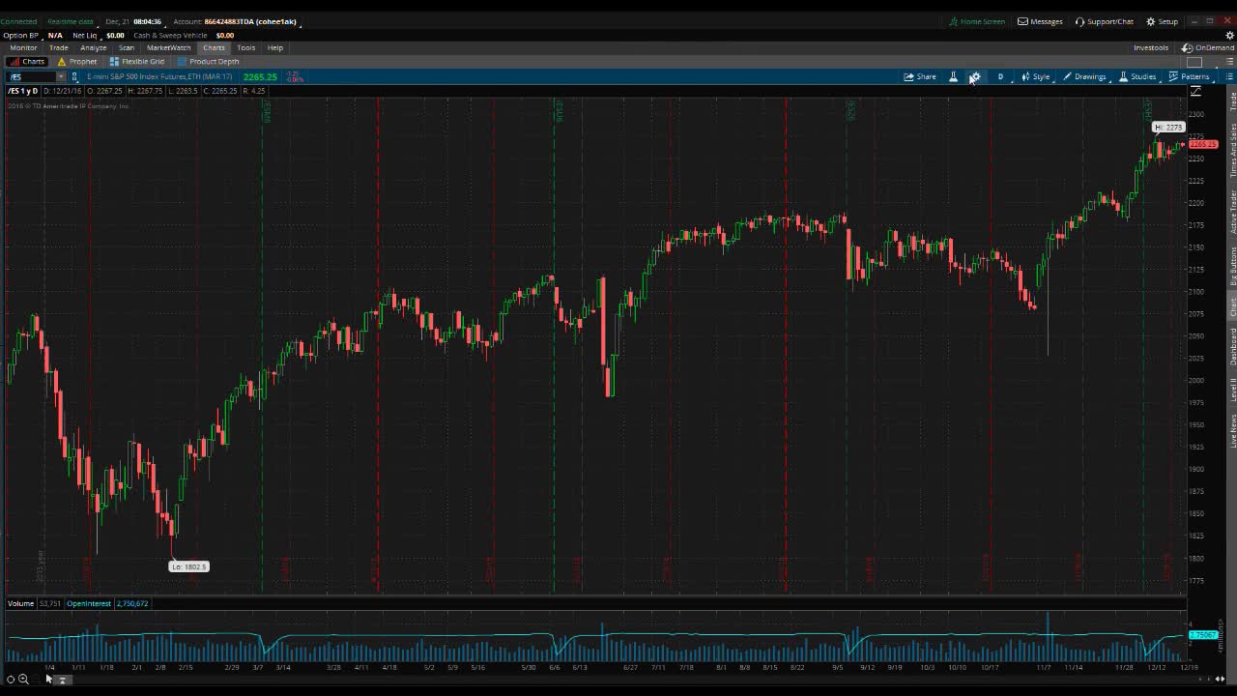The image size is (1237, 696).
Task: Open the Live News sidebar panel
Action: 1232,429
